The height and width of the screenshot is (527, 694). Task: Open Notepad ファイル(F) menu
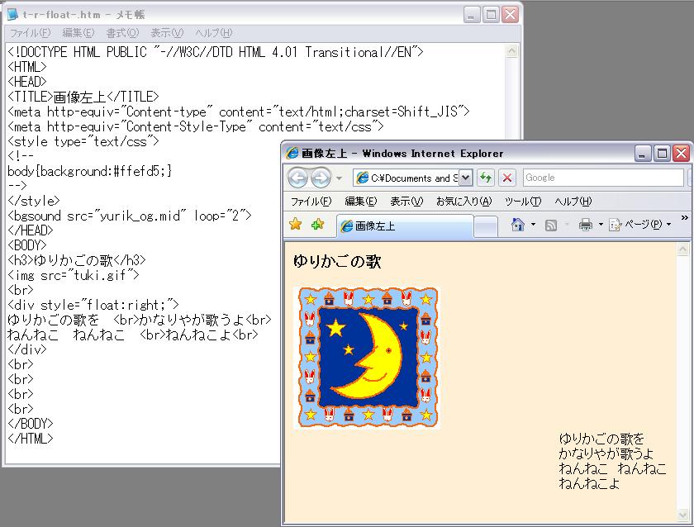[30, 33]
